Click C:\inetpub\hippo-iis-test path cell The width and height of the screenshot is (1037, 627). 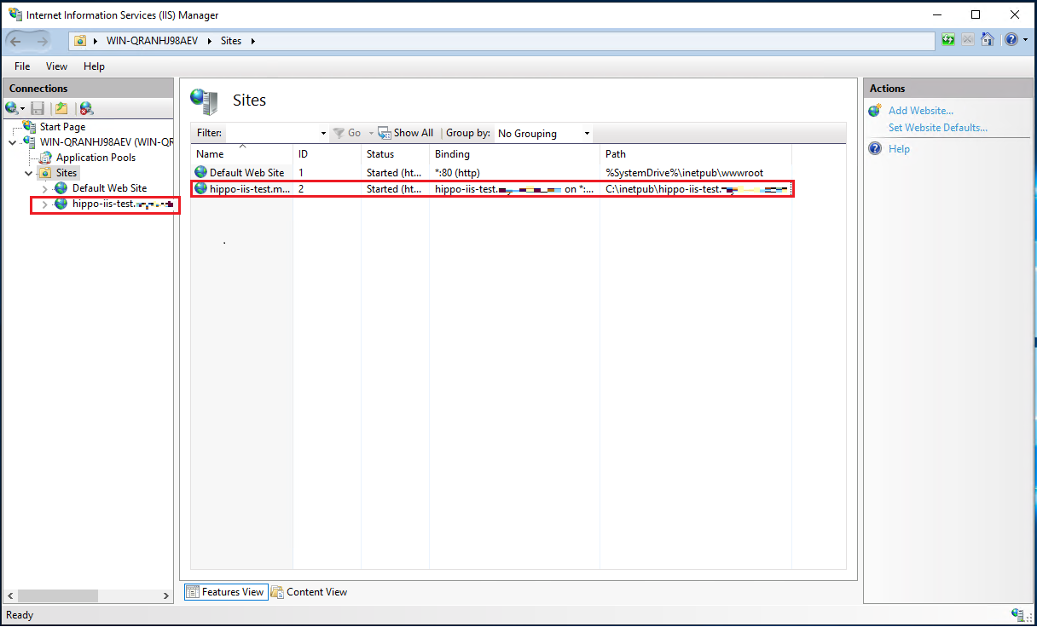pos(696,189)
